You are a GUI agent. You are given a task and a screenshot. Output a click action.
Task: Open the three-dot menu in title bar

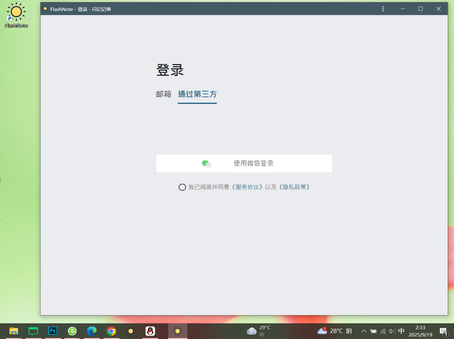(x=383, y=9)
